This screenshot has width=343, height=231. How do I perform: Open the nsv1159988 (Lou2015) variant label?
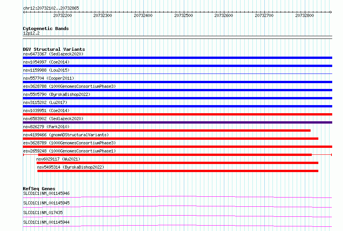click(46, 70)
